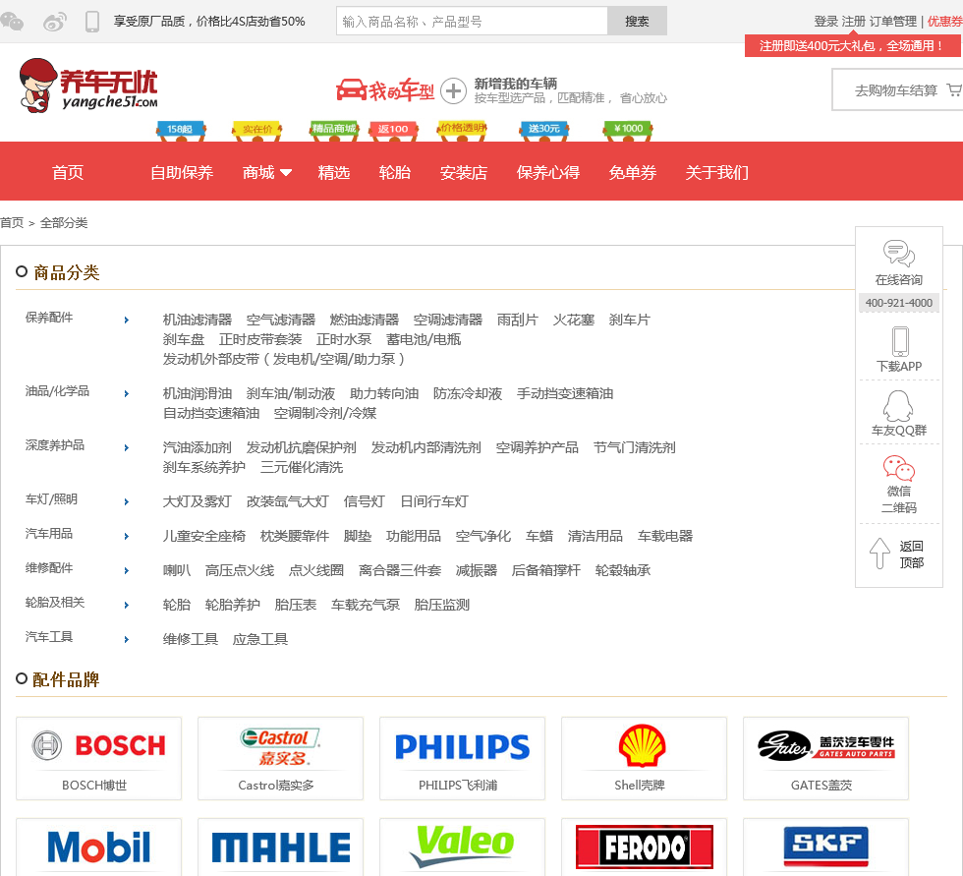This screenshot has height=876, width=963.
Task: Open the GATES盖茨 brand logo
Action: point(826,746)
